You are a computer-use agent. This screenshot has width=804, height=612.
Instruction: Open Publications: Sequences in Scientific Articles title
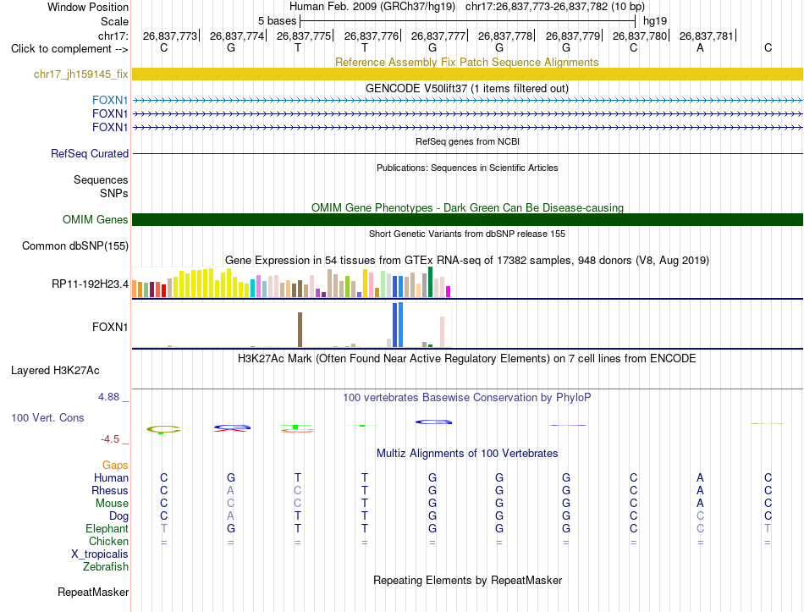coord(467,168)
